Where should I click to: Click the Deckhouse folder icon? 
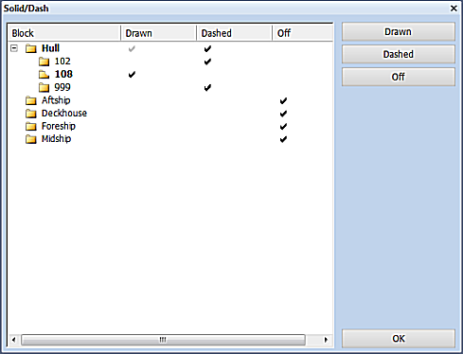point(31,114)
